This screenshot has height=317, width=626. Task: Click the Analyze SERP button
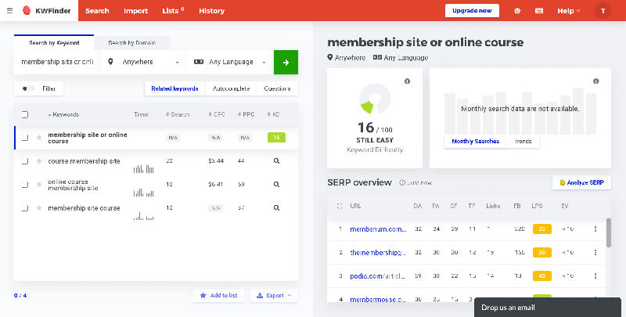point(581,182)
